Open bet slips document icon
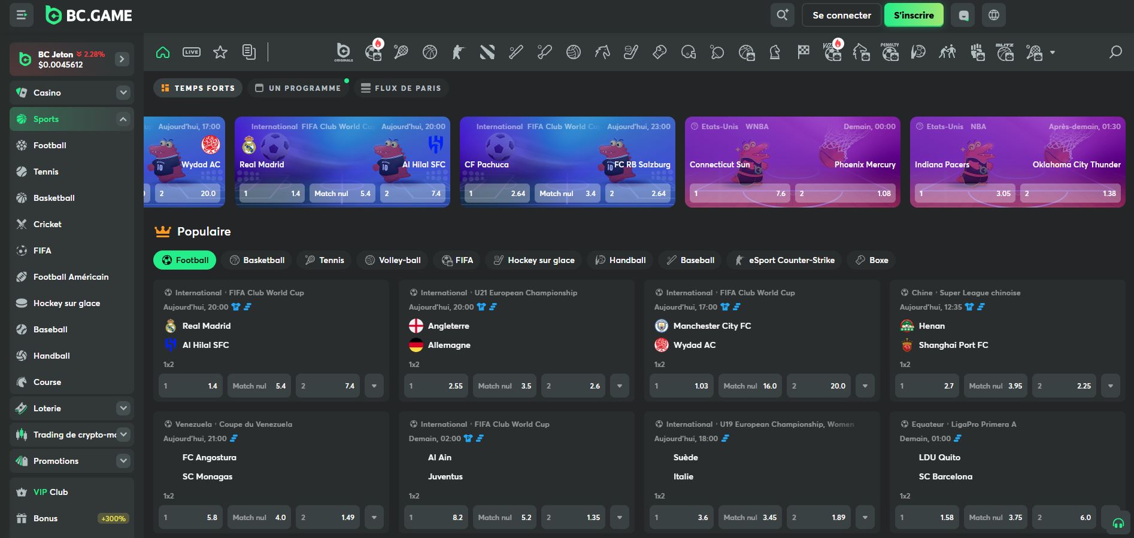 click(x=249, y=52)
